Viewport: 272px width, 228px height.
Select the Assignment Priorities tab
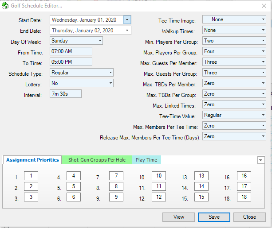(32, 160)
